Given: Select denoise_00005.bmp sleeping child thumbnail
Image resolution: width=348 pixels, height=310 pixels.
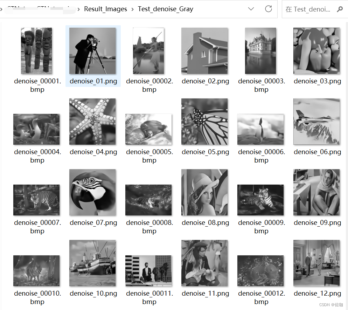Looking at the screenshot, I should tap(148, 129).
